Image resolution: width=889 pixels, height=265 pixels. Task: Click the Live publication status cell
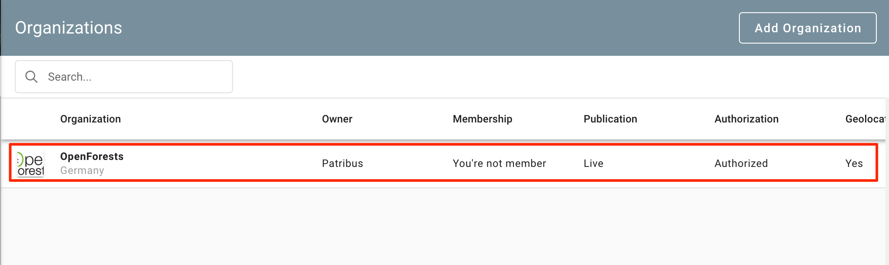(x=593, y=163)
